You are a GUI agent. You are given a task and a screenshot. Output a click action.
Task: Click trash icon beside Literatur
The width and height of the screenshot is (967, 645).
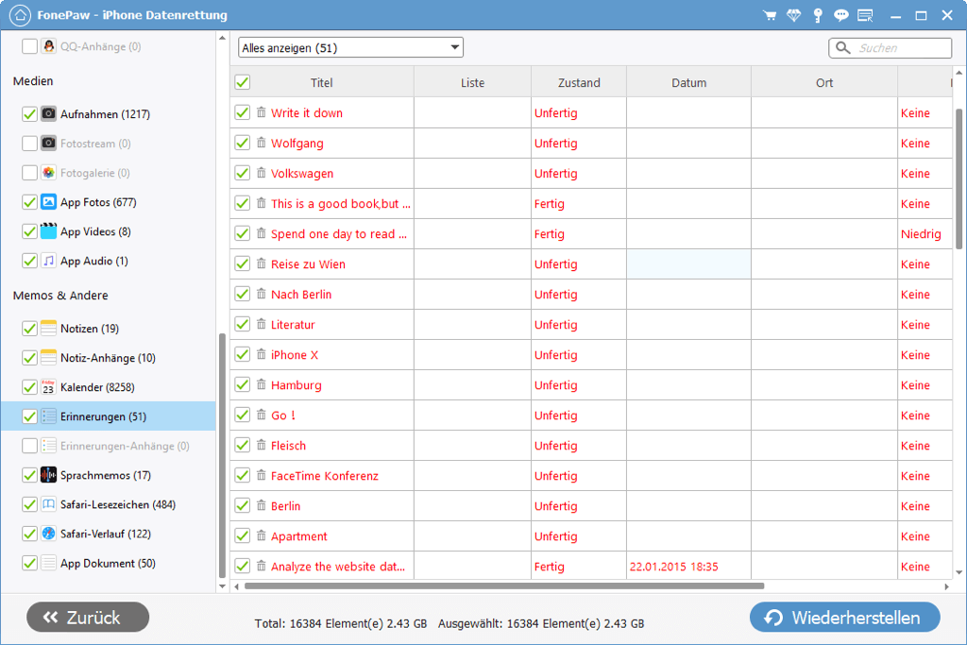[x=262, y=324]
